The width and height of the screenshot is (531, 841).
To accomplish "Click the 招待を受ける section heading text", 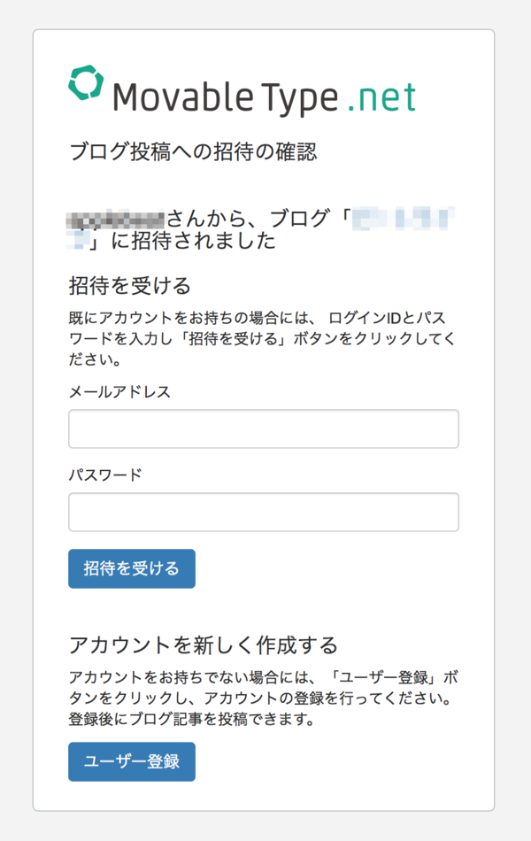I will [130, 285].
